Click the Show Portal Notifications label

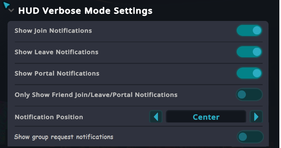(x=57, y=73)
